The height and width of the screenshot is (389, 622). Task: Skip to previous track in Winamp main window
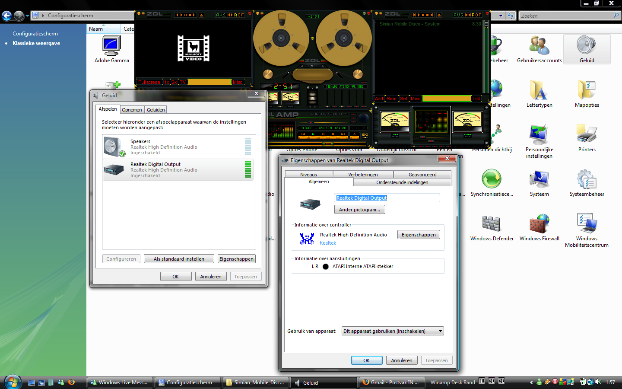tap(303, 136)
